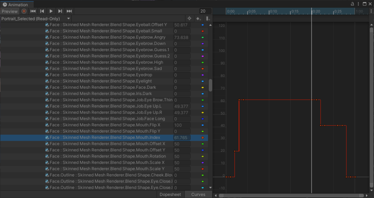Viewport: 374px width, 198px height.
Task: Click the add keyframe icon
Action: [x=198, y=18]
